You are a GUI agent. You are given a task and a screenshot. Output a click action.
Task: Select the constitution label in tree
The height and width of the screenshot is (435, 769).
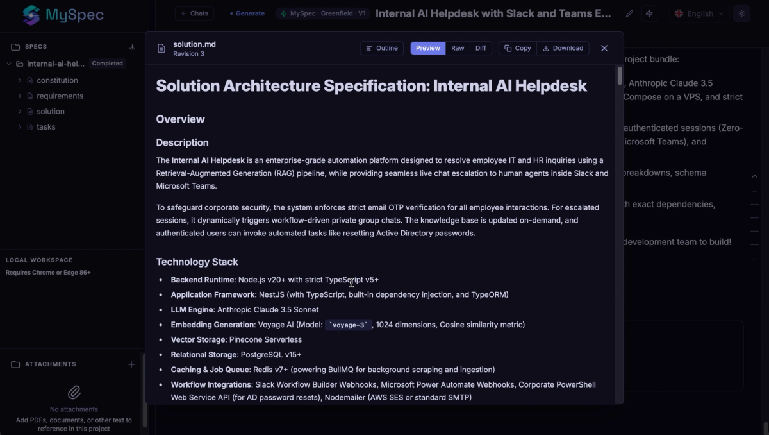(58, 80)
